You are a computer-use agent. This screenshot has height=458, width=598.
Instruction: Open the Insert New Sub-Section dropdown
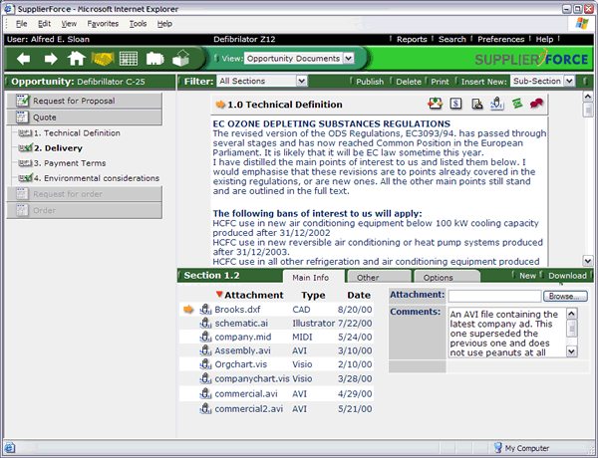pos(542,81)
